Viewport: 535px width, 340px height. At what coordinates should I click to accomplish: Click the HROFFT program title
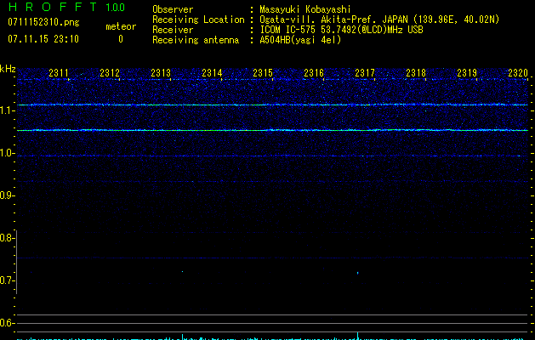pos(52,7)
